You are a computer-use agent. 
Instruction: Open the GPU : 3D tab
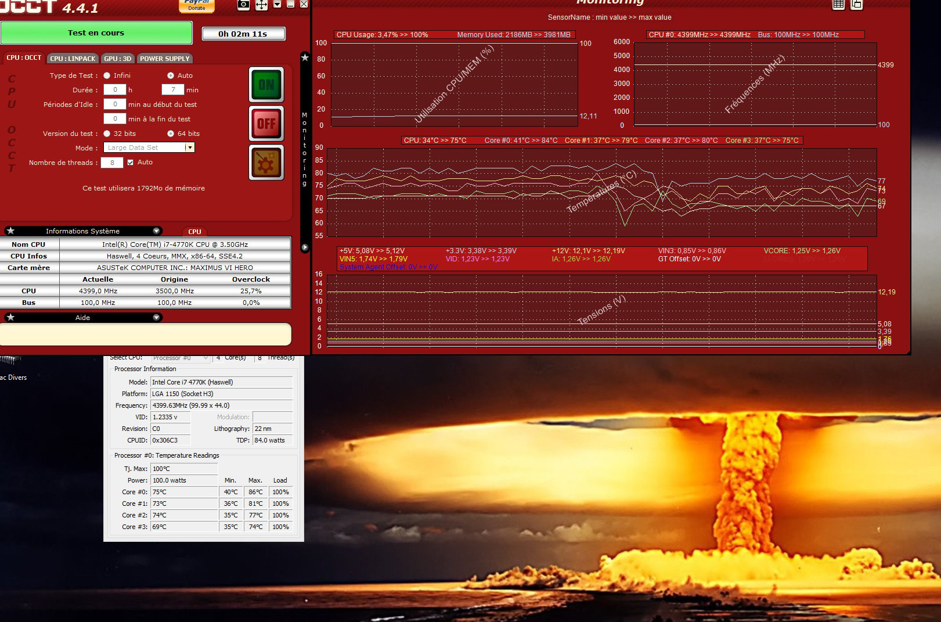(x=118, y=59)
